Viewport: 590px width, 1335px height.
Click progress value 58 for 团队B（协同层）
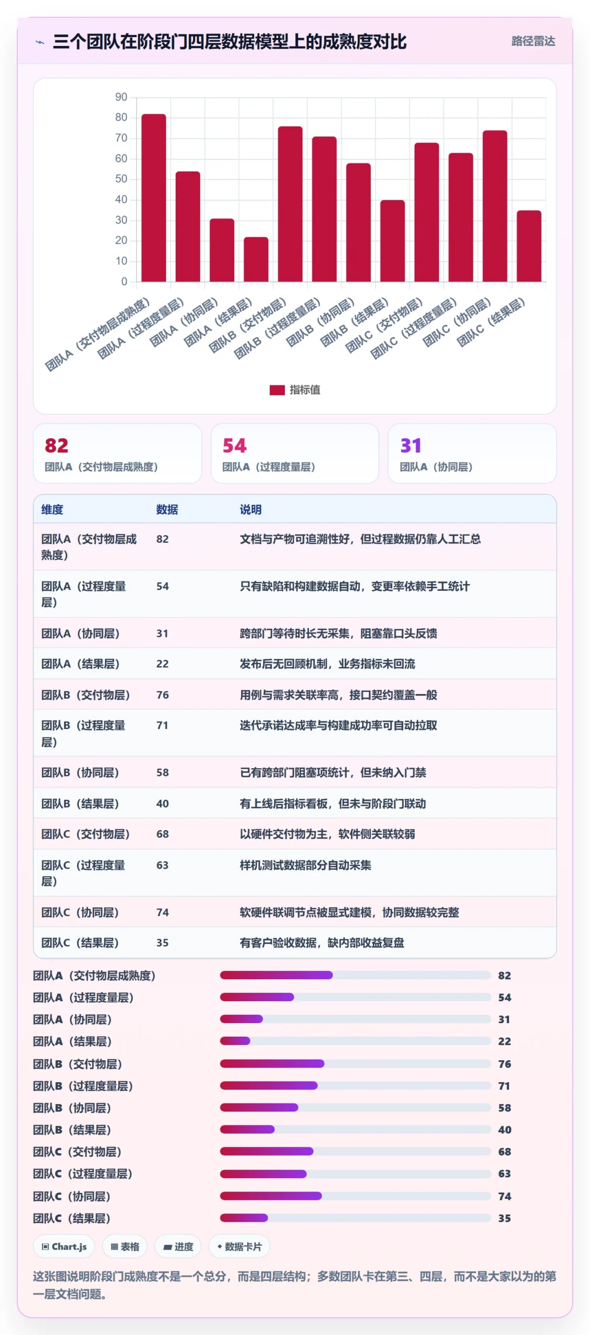tap(504, 1108)
